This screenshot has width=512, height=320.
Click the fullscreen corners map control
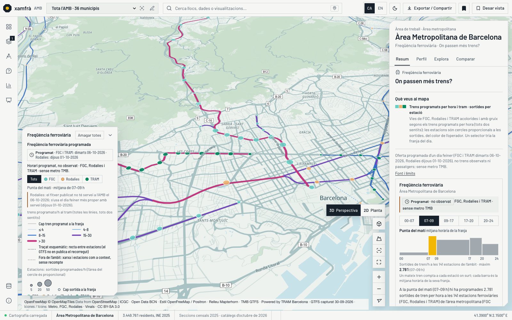point(379,262)
